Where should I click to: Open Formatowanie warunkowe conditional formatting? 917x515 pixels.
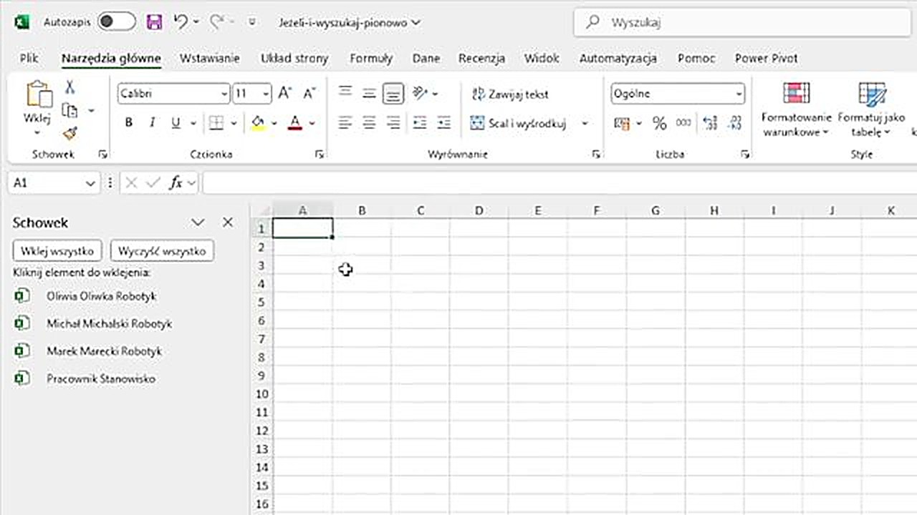click(x=796, y=108)
